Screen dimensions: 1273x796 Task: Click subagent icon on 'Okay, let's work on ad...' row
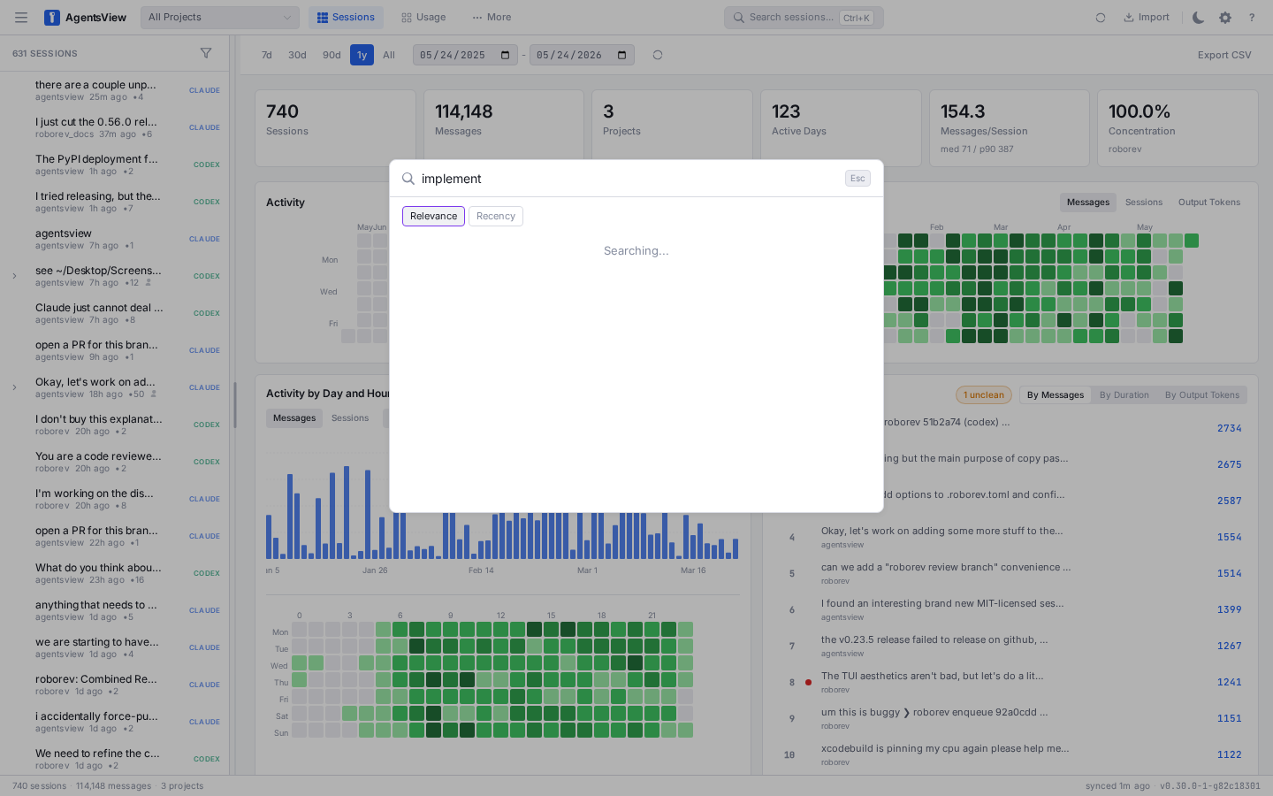154,394
